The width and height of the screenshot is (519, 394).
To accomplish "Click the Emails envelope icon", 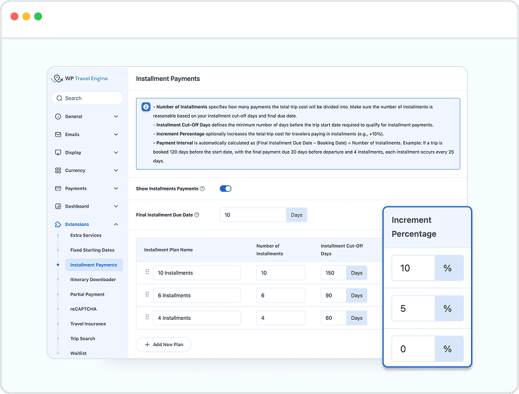I will [x=58, y=135].
